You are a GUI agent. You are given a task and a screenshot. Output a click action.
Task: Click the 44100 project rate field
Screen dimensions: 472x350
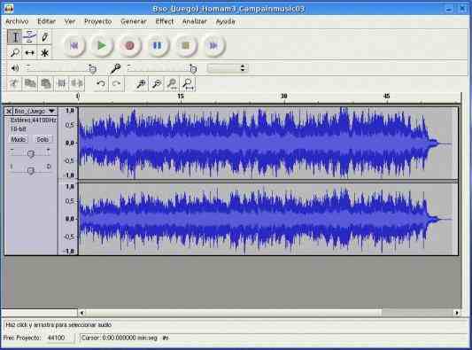tap(59, 338)
